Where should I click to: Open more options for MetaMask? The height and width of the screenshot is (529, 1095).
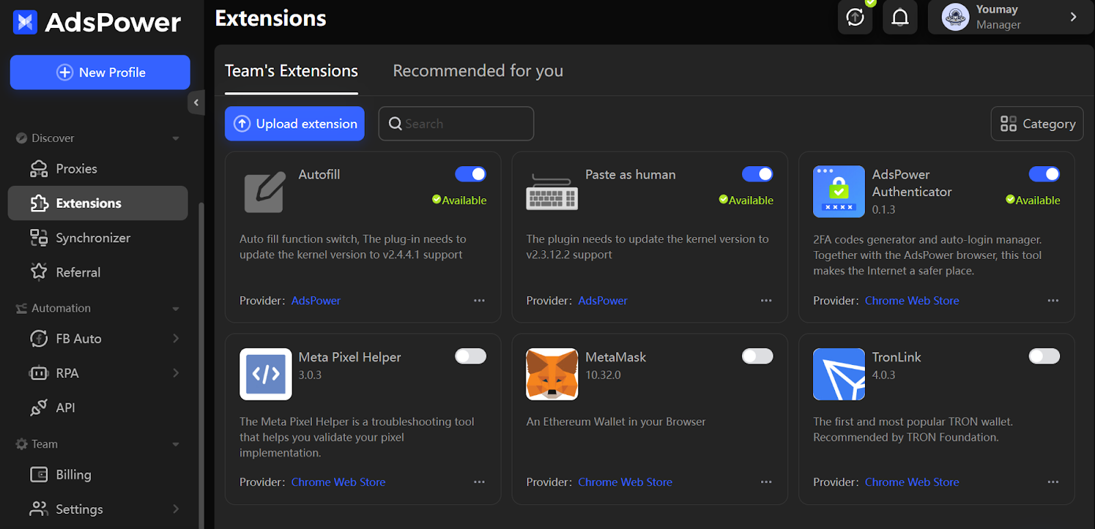(x=766, y=483)
